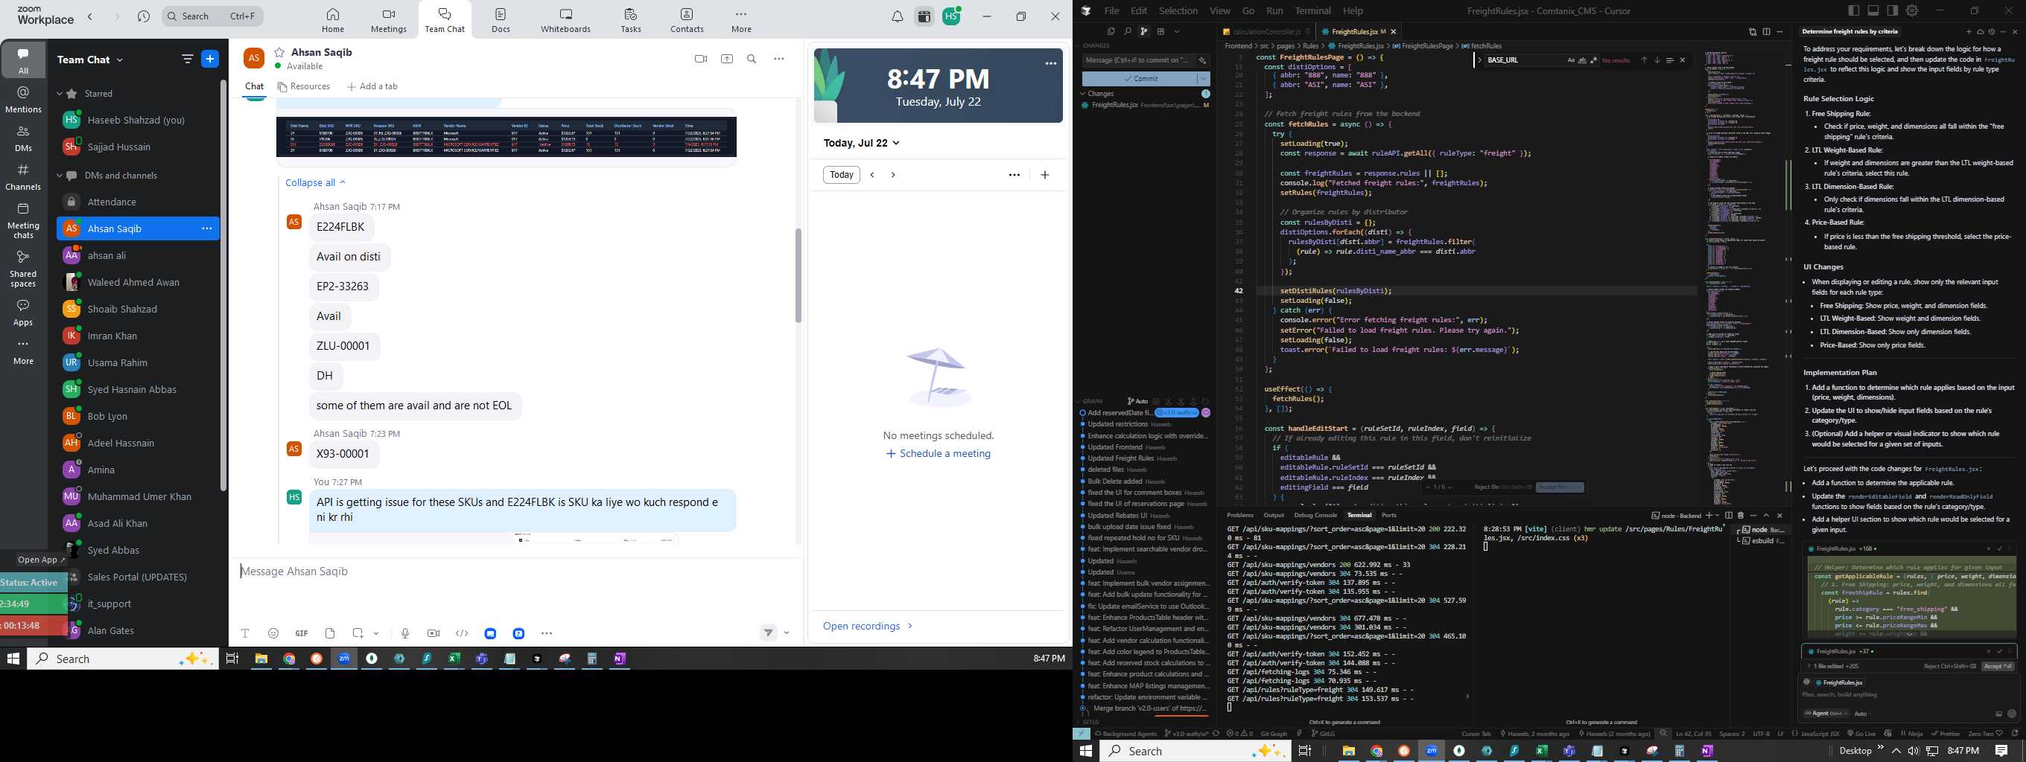Open Team Chat filter icon
This screenshot has height=762, width=2026.
tap(187, 59)
